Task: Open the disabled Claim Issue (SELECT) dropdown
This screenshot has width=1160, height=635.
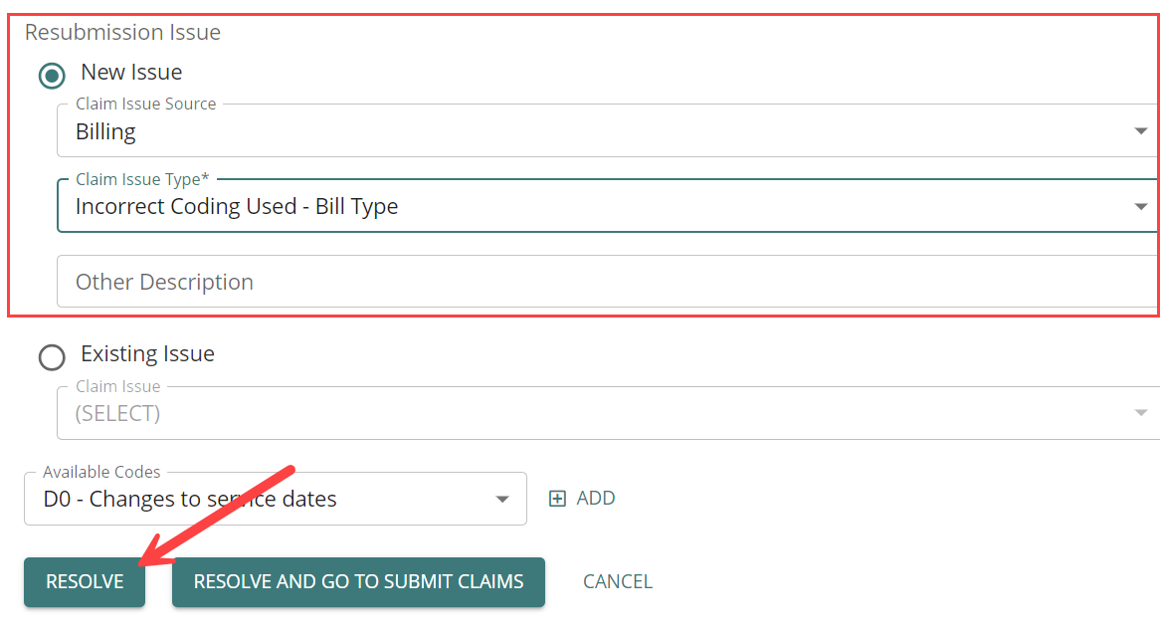Action: click(x=608, y=413)
